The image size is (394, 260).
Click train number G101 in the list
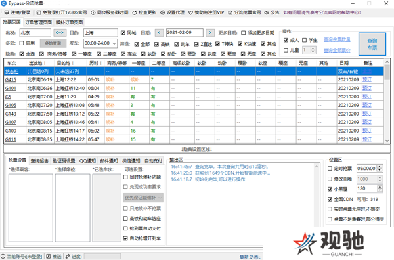pyautogui.click(x=11, y=89)
